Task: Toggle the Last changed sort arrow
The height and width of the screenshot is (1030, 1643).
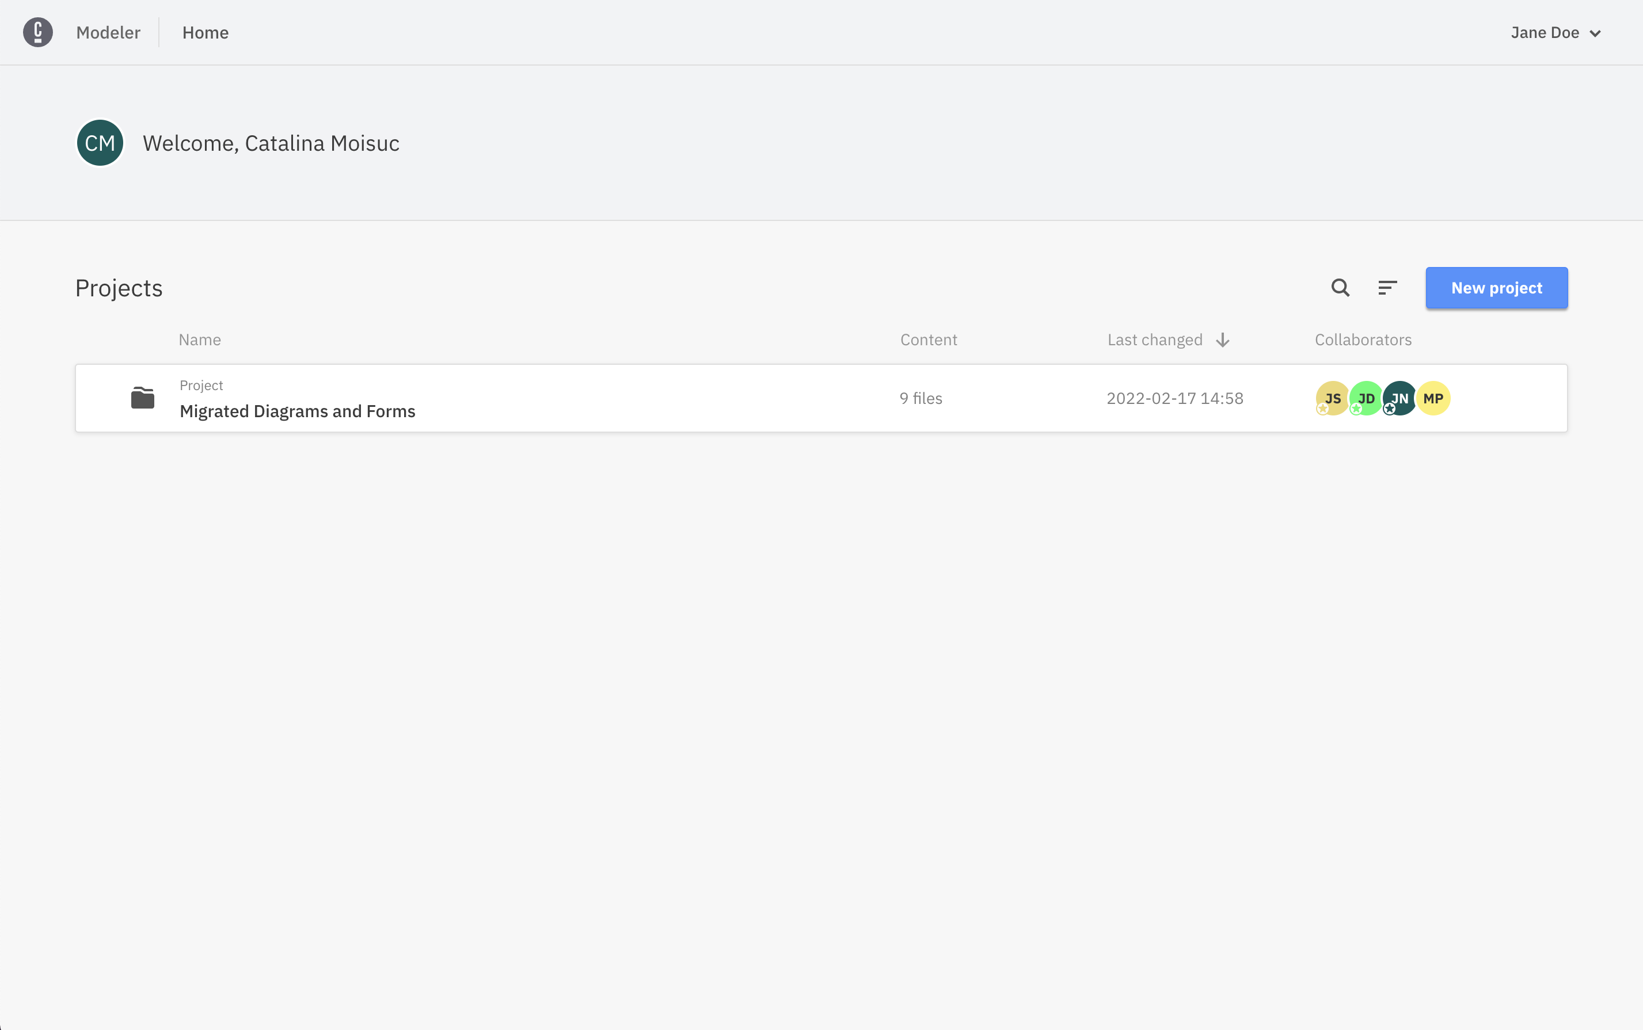Action: [1223, 340]
